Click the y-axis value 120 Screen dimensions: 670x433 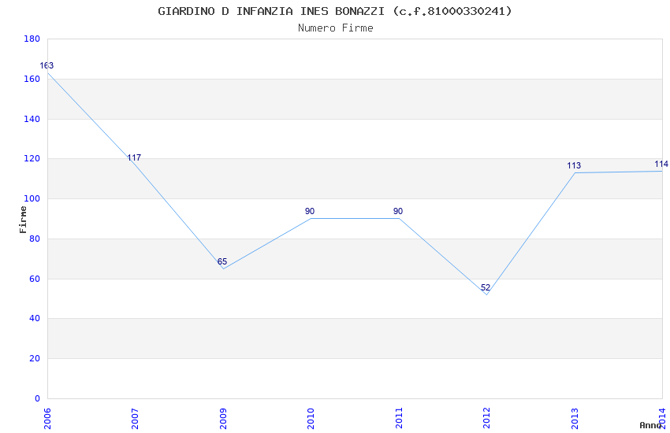coord(32,159)
